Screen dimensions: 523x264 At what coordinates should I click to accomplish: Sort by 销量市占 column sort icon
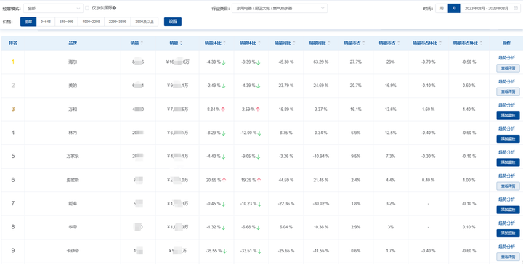click(364, 44)
